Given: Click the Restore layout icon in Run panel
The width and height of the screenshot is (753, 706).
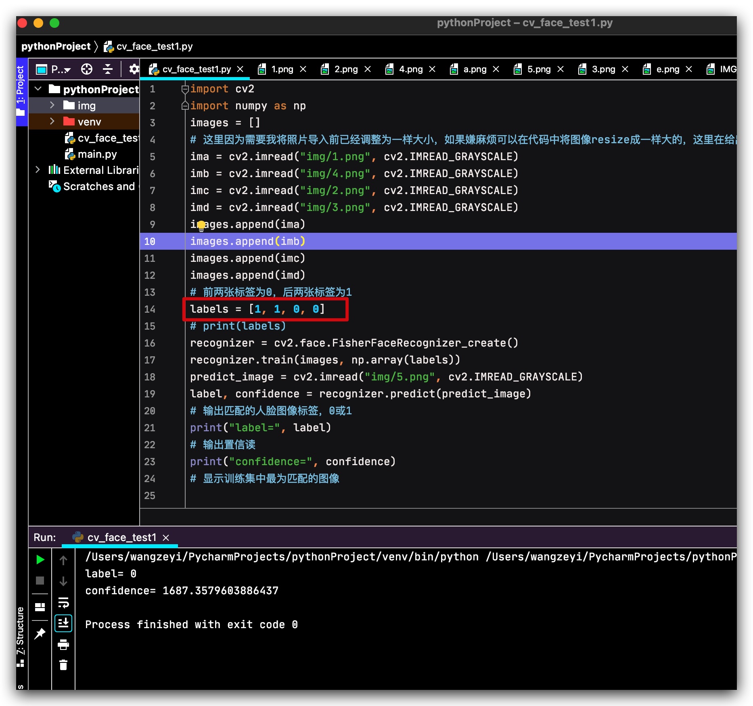Looking at the screenshot, I should tap(40, 607).
